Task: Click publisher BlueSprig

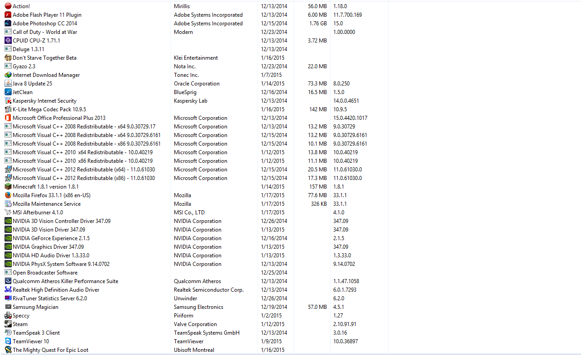Action: (185, 92)
